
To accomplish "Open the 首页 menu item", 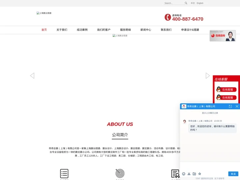I will (44, 30).
